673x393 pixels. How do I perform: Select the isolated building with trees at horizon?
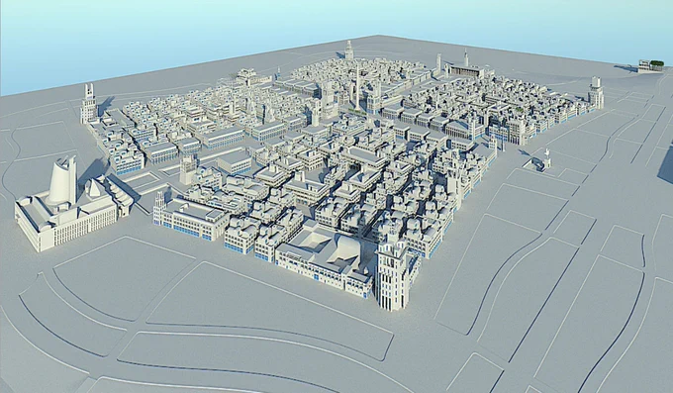click(650, 65)
